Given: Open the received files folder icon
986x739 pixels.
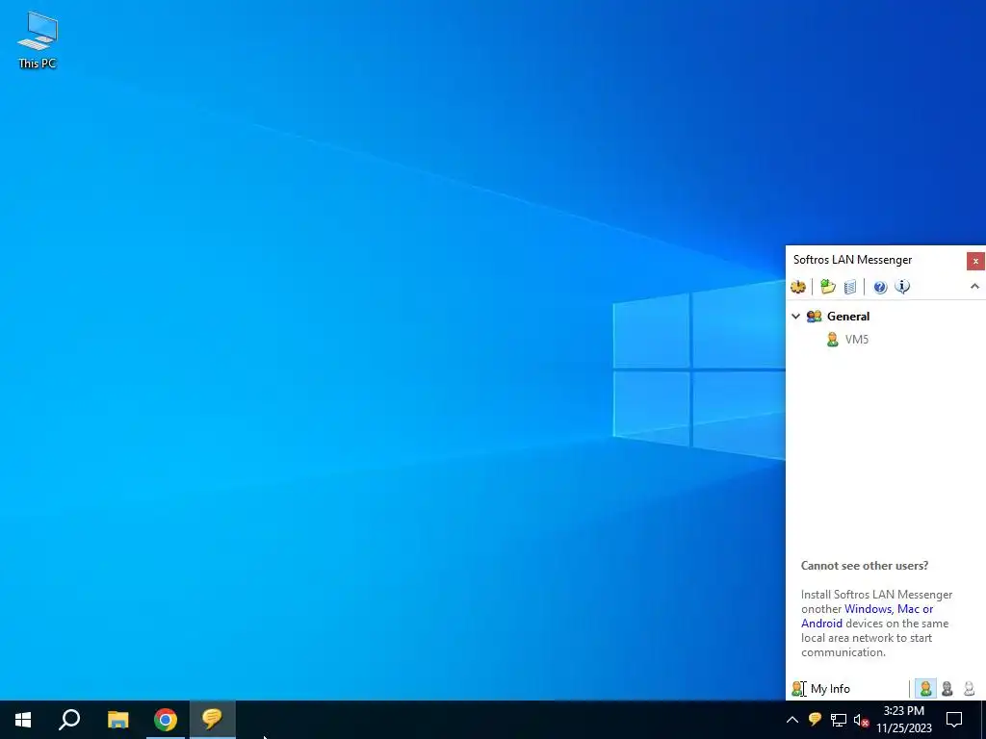Looking at the screenshot, I should pos(827,287).
